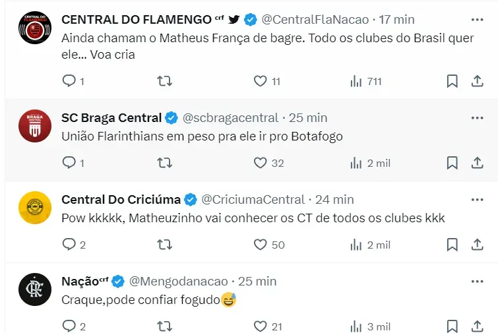Share the Central Do Criciúma tweet
This screenshot has height=333, width=498.
(477, 245)
